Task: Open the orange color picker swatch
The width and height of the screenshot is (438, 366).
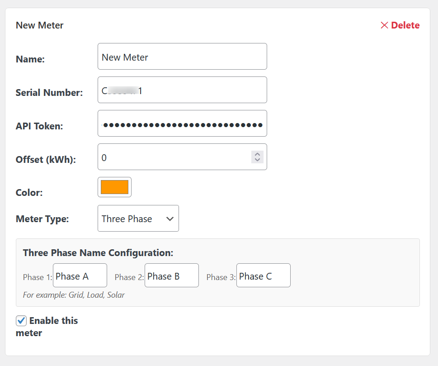Action: 114,187
